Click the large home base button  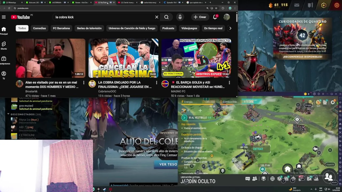tap(287, 169)
